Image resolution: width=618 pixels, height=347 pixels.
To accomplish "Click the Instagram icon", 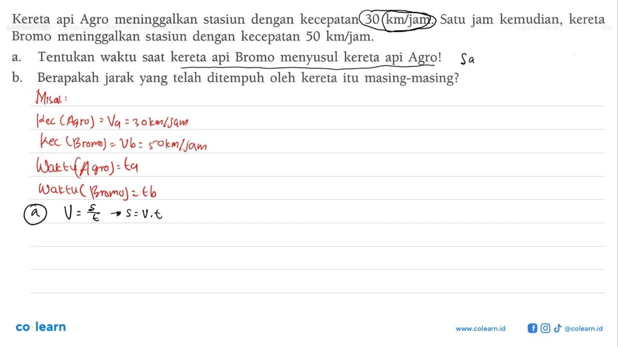I will pyautogui.click(x=545, y=328).
